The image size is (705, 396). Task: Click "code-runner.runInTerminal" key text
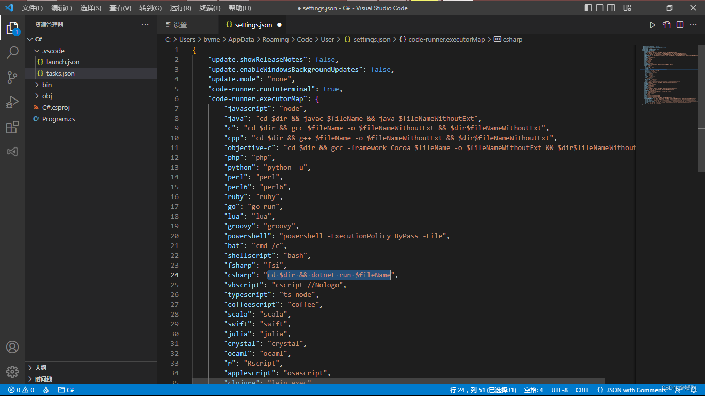(x=261, y=89)
